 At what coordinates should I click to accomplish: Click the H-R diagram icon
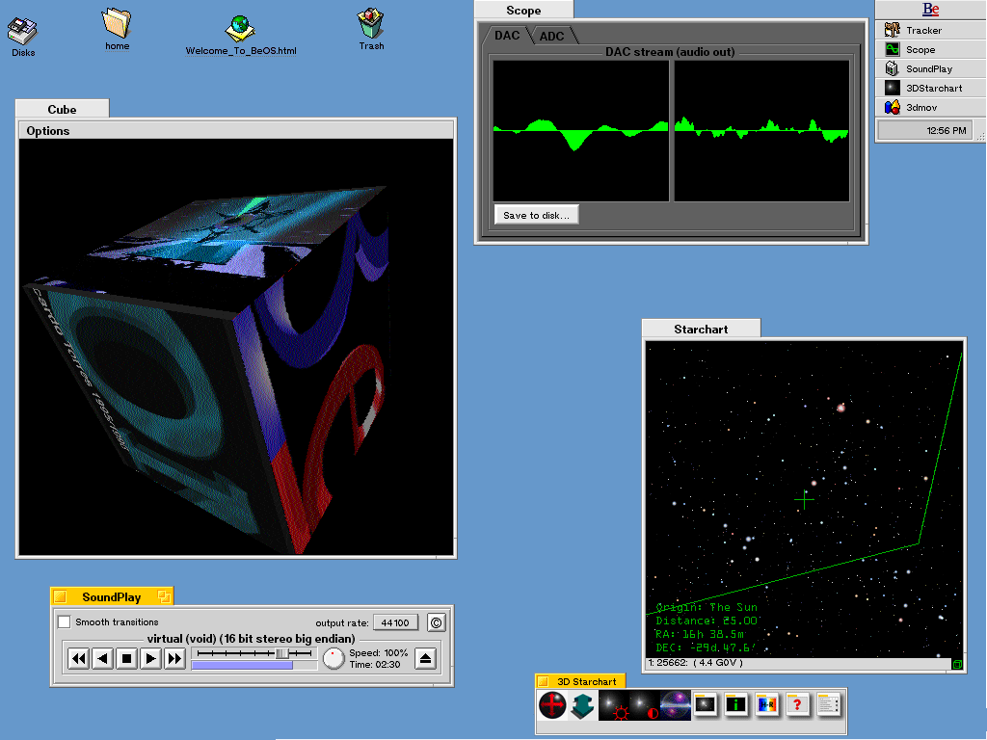point(767,706)
